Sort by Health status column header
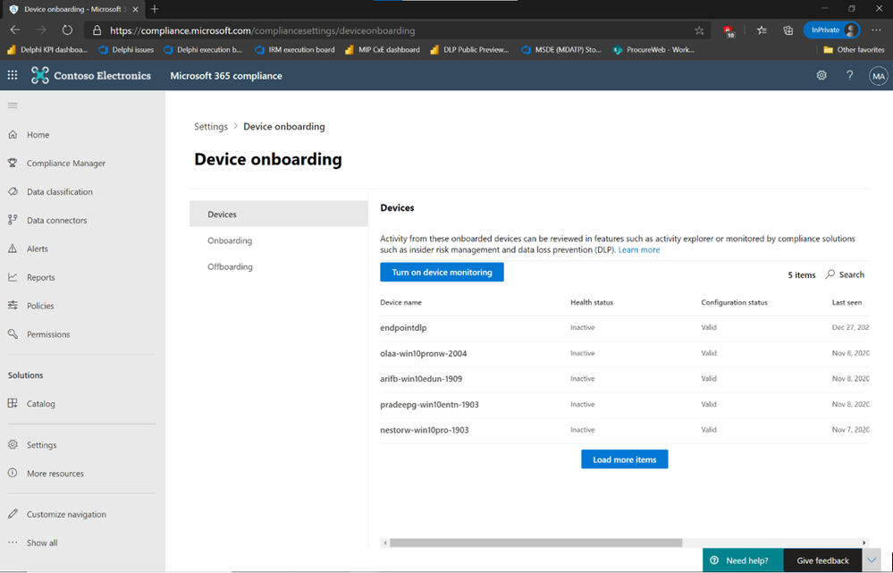Screen dimensions: 893x573 point(592,302)
